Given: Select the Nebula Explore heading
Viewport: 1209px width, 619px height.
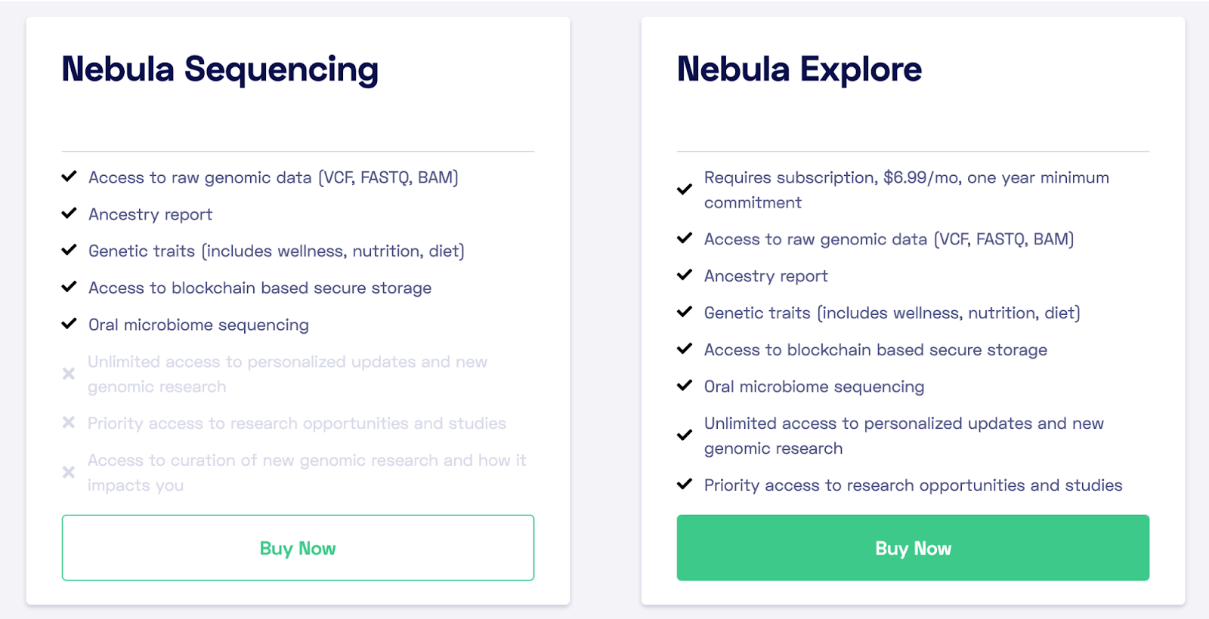Looking at the screenshot, I should (x=799, y=69).
